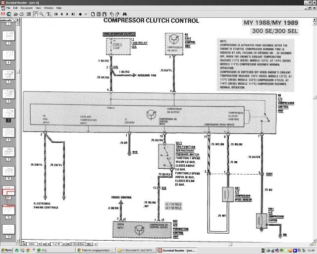The width and height of the screenshot is (317, 254).
Task: Click thumbnail pane scroll down arrow
Action: click(x=18, y=241)
